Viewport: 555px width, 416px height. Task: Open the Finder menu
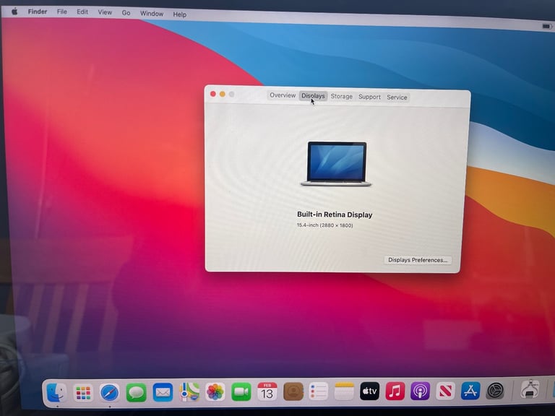pyautogui.click(x=38, y=12)
